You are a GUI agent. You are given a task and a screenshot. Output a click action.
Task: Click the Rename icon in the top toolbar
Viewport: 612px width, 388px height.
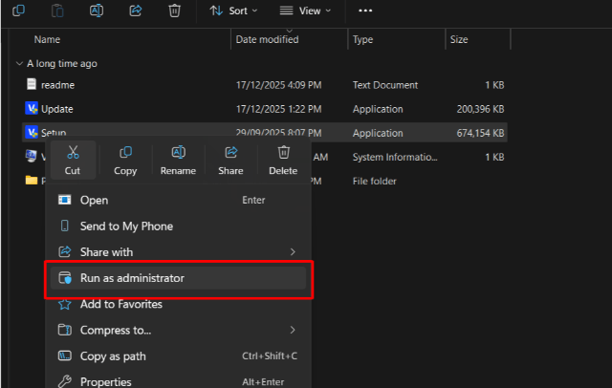[97, 11]
